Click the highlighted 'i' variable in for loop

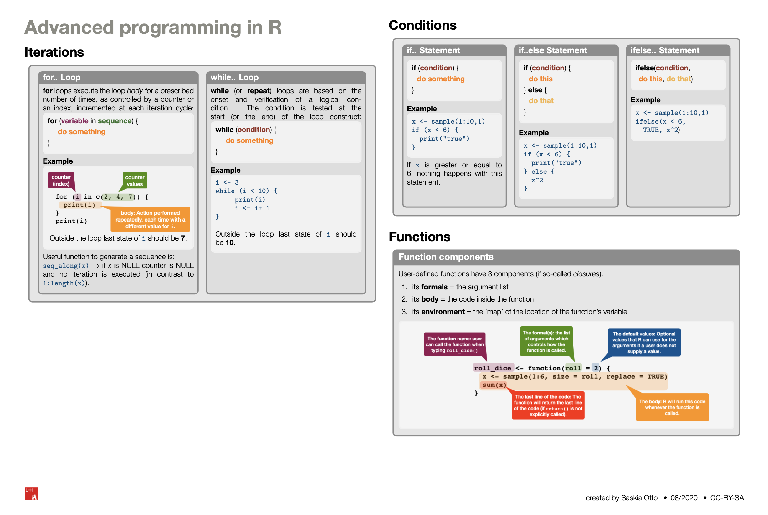pos(78,196)
